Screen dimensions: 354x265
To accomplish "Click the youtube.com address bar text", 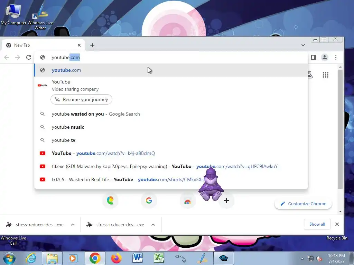I will [x=66, y=57].
